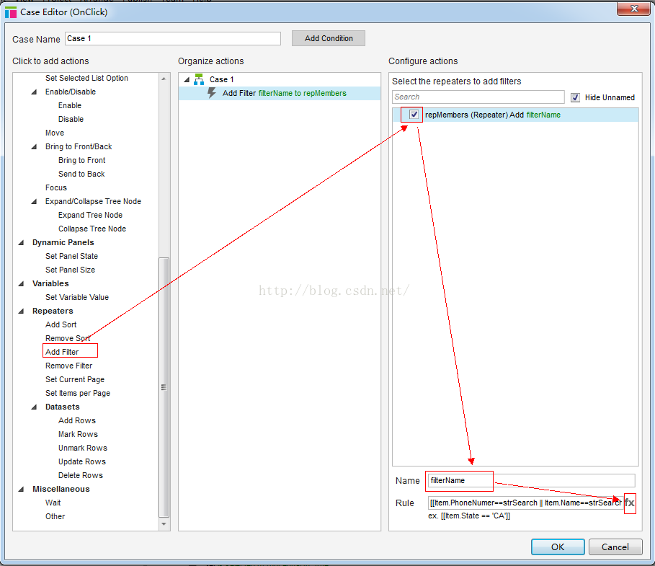
Task: Collapse the Datasets group
Action: click(34, 407)
